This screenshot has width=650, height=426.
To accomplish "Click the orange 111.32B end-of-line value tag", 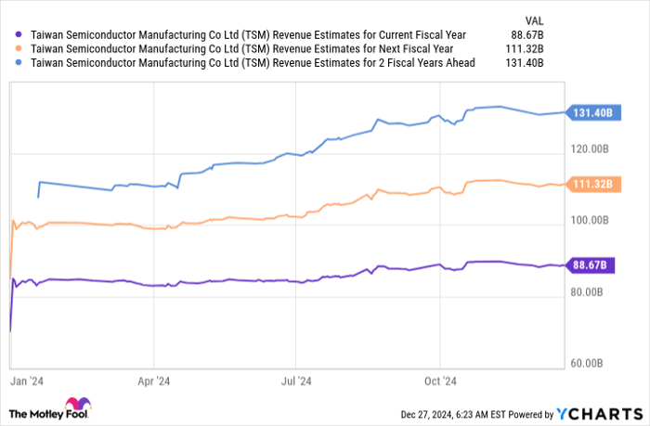I will point(589,184).
